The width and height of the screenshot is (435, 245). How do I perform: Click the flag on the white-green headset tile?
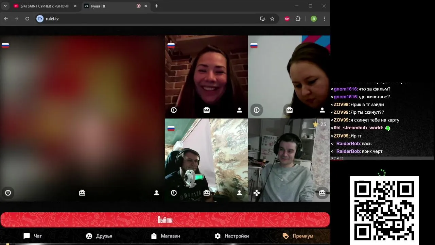coord(171,128)
